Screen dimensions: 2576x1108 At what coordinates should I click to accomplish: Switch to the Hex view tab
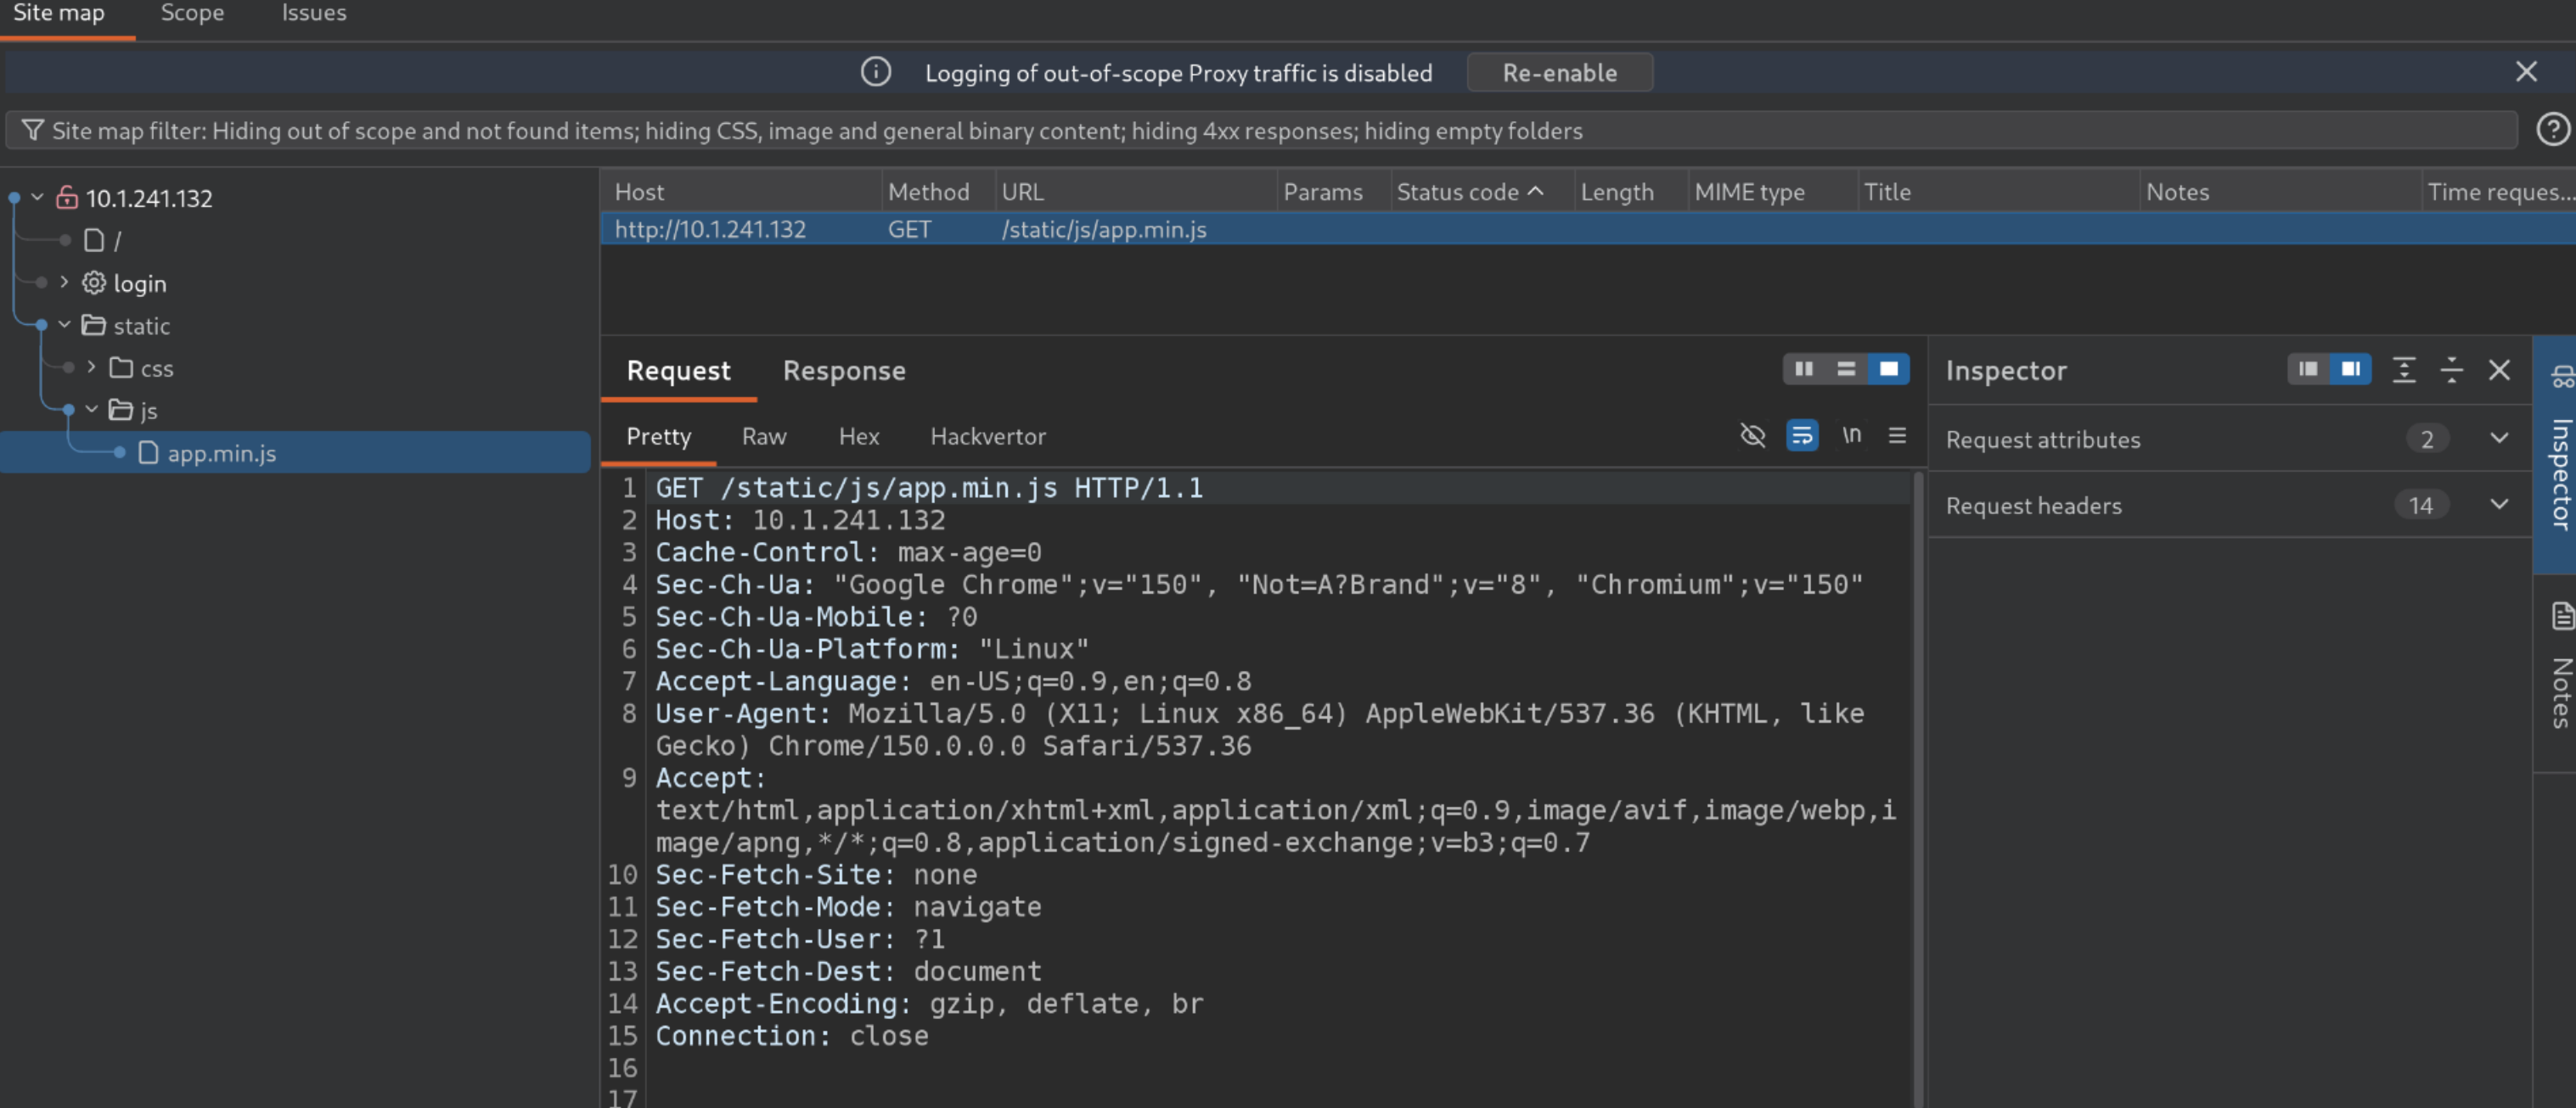(x=858, y=435)
